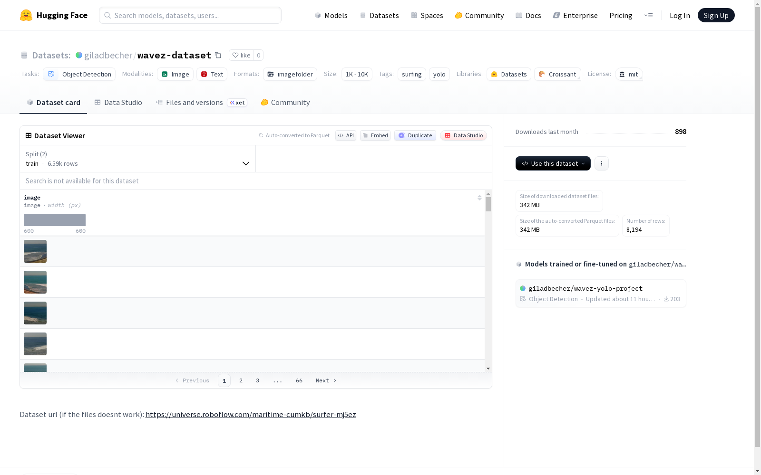The width and height of the screenshot is (761, 475).
Task: Click Next page in the viewer pagination
Action: 326,380
